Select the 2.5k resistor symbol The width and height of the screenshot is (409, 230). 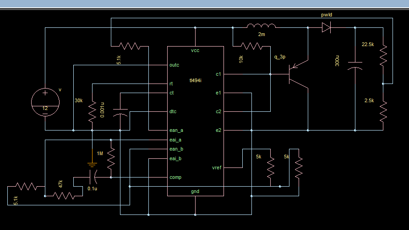coord(383,112)
